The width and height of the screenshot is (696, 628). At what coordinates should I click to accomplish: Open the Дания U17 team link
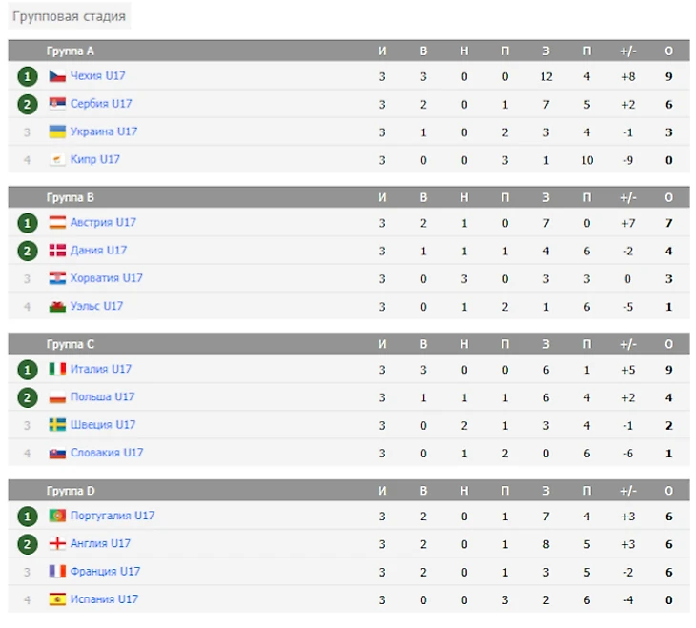pyautogui.click(x=99, y=251)
